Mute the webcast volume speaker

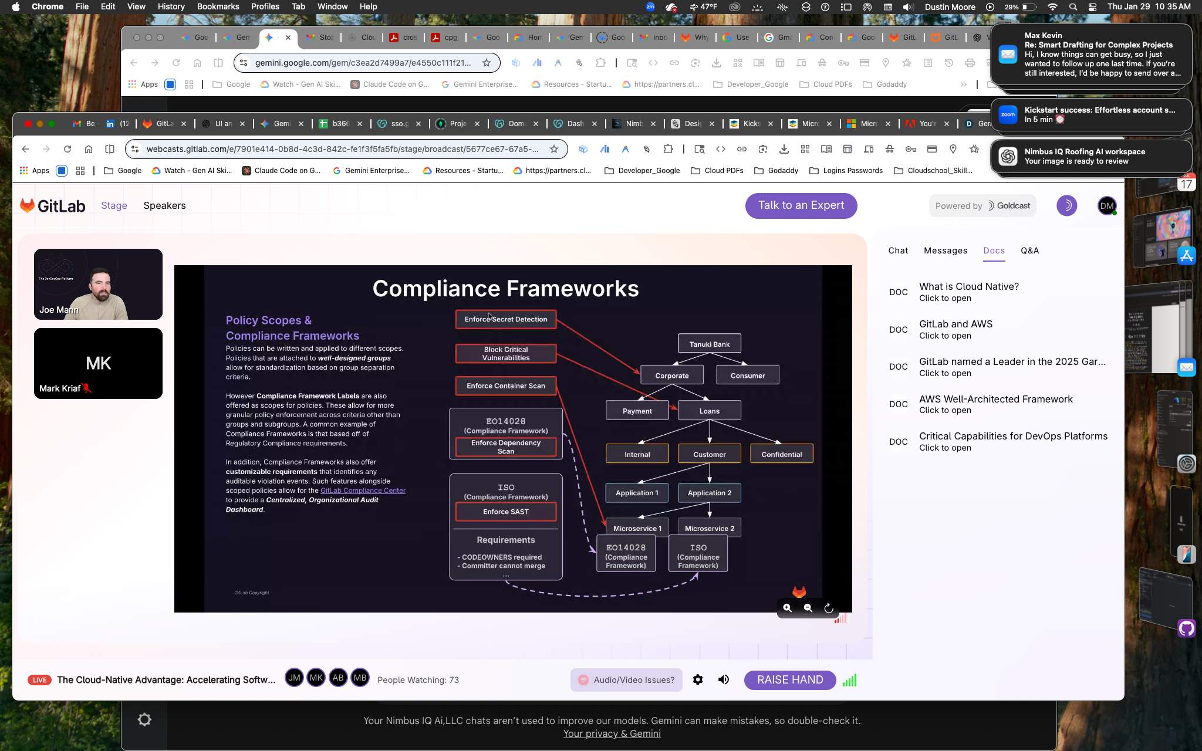pos(723,679)
